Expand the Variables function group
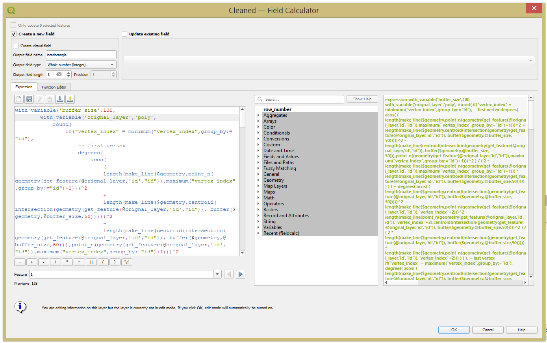Viewport: 547px width, 343px height. [x=258, y=227]
